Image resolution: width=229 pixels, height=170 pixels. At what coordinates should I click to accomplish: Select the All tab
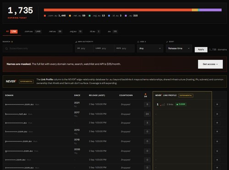click(12, 32)
